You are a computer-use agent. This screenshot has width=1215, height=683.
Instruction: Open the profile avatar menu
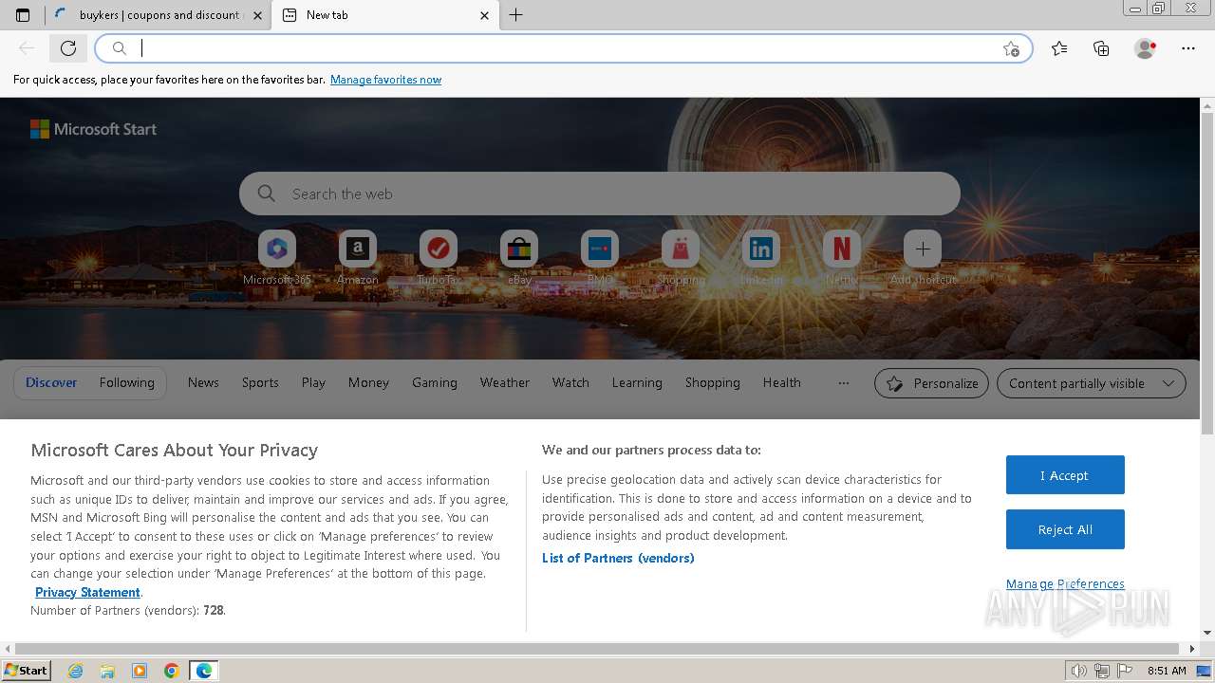[x=1145, y=48]
